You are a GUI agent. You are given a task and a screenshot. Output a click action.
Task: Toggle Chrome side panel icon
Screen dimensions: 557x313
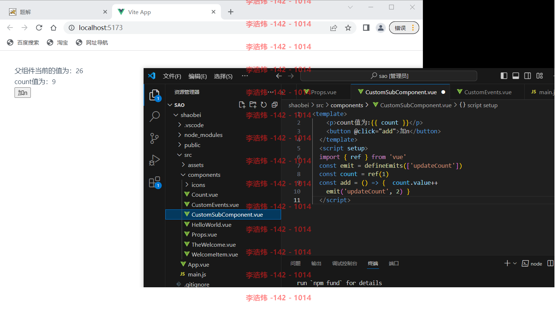click(366, 28)
